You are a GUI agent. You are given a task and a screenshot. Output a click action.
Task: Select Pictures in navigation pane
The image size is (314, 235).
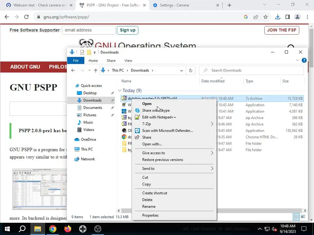pyautogui.click(x=90, y=115)
